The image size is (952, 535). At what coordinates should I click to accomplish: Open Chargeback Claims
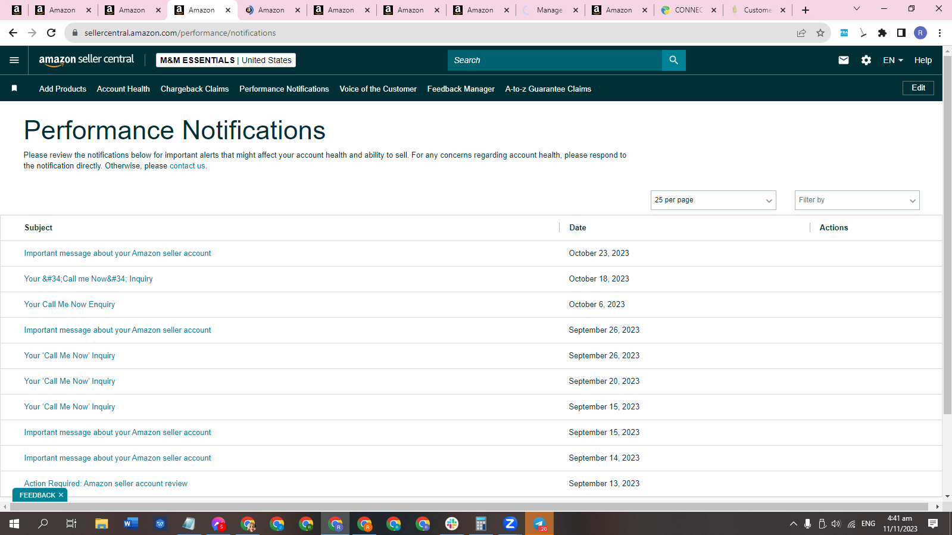[195, 89]
